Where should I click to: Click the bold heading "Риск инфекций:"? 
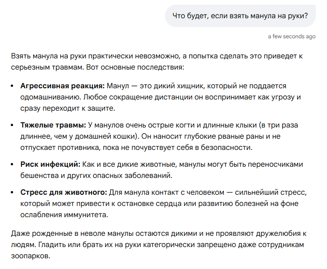(50, 164)
